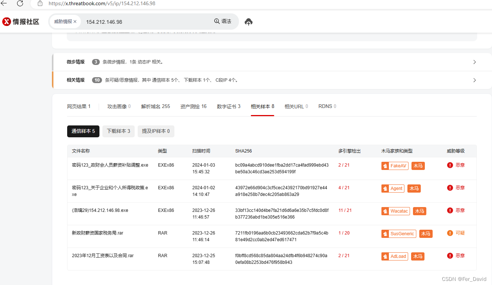Click 木马 tag in the Wacatac row
This screenshot has height=285, width=492.
(x=420, y=211)
